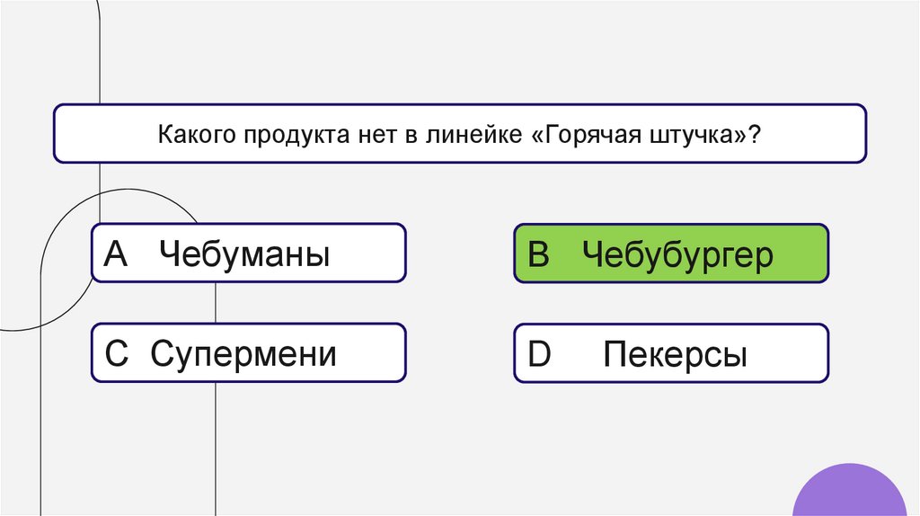Click the letter D label
Image resolution: width=920 pixels, height=516 pixels.
point(539,354)
